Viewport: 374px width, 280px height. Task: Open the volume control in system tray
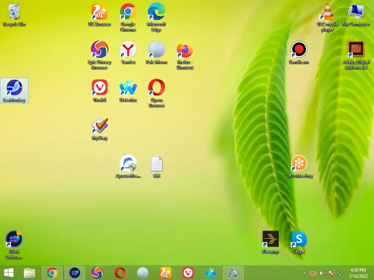pos(322,273)
